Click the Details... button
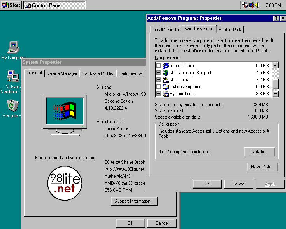The image size is (286, 229). [x=259, y=152]
